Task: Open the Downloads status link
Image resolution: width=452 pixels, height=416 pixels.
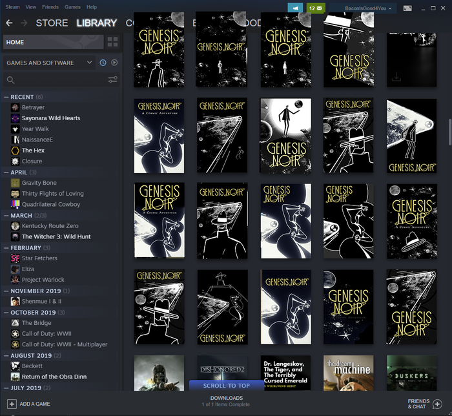Action: 226,401
